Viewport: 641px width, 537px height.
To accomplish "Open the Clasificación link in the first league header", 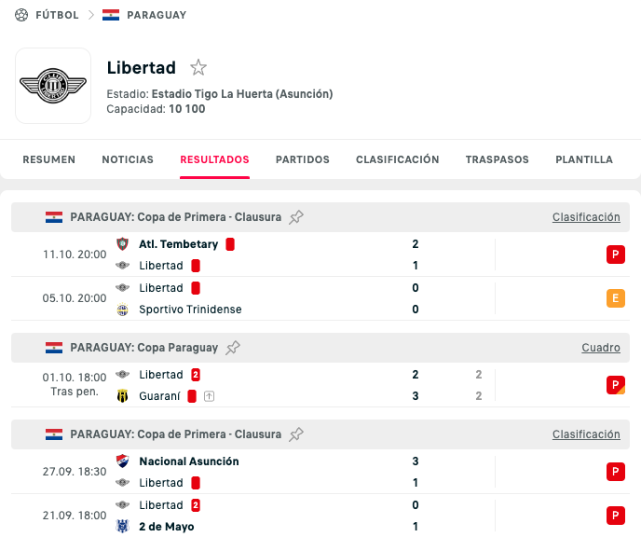I will [x=586, y=217].
